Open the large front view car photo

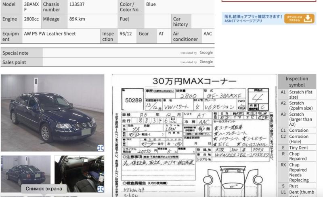(x=52, y=113)
